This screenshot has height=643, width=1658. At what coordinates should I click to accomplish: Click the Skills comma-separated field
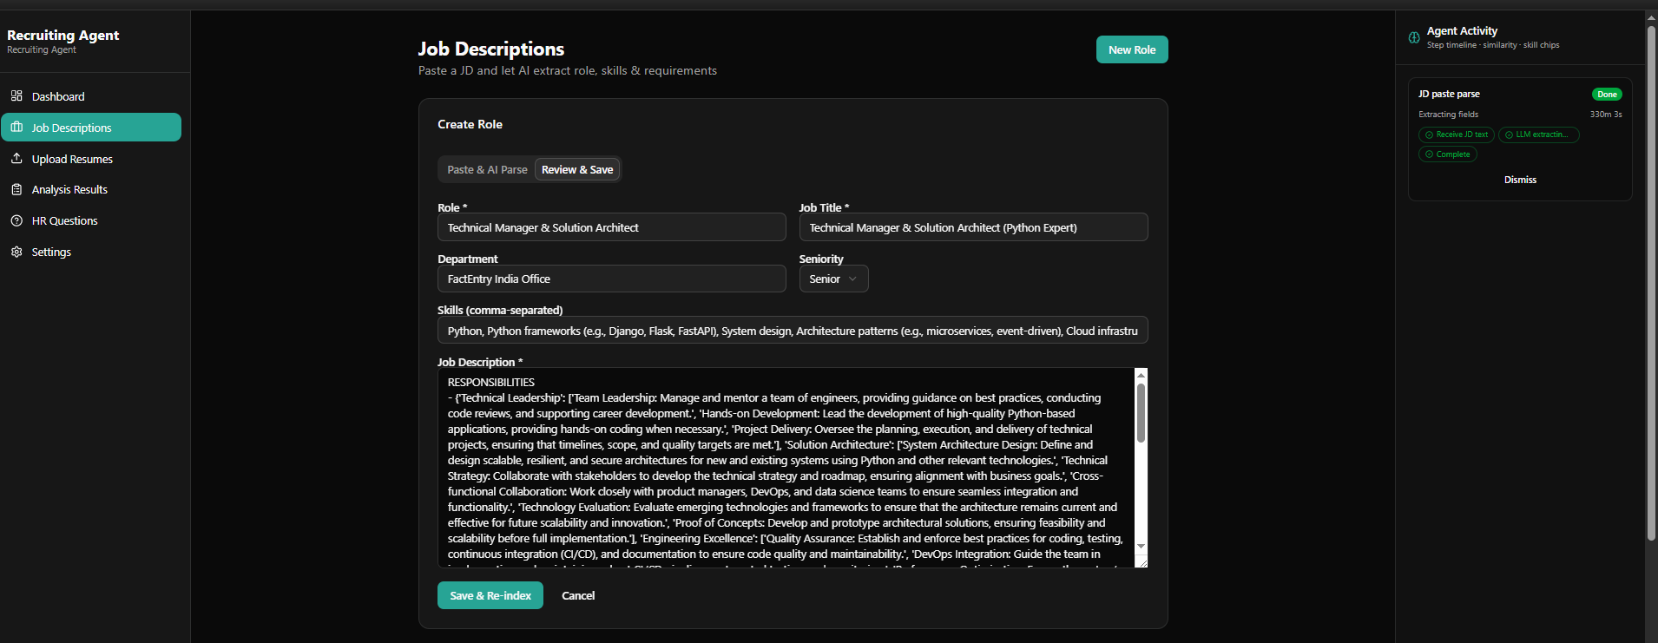pyautogui.click(x=793, y=331)
